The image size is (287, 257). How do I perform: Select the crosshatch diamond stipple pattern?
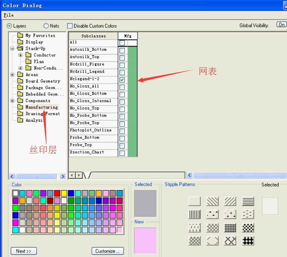[x=212, y=228]
